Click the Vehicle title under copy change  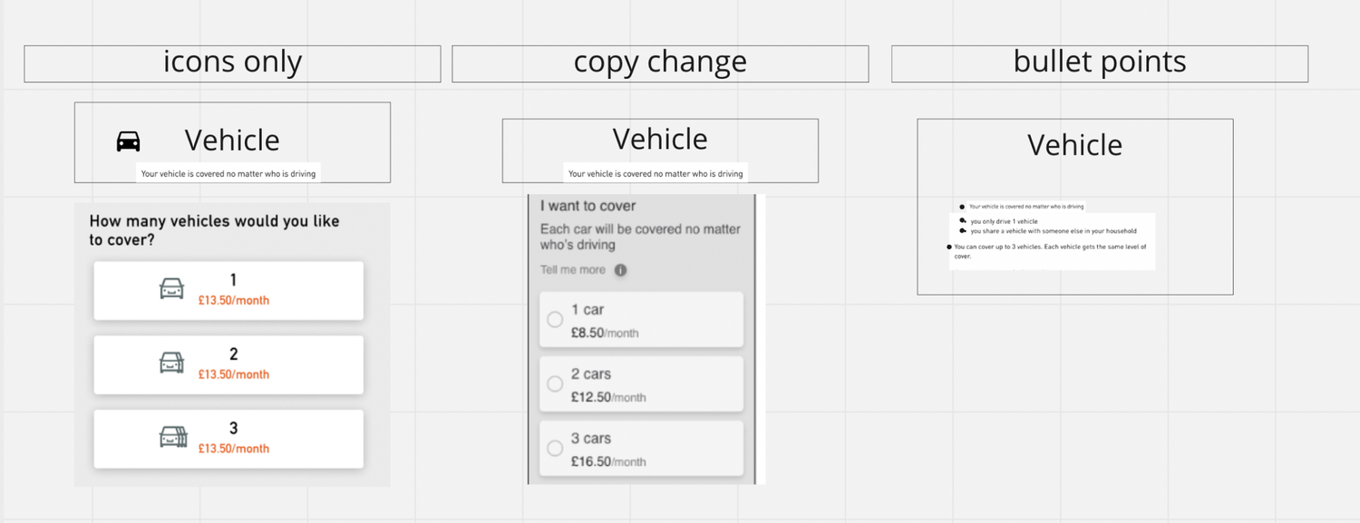pos(660,140)
